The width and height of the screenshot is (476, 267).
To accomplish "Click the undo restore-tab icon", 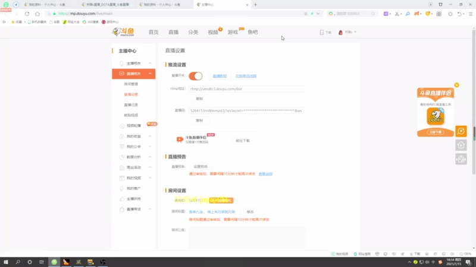I will 459,14.
